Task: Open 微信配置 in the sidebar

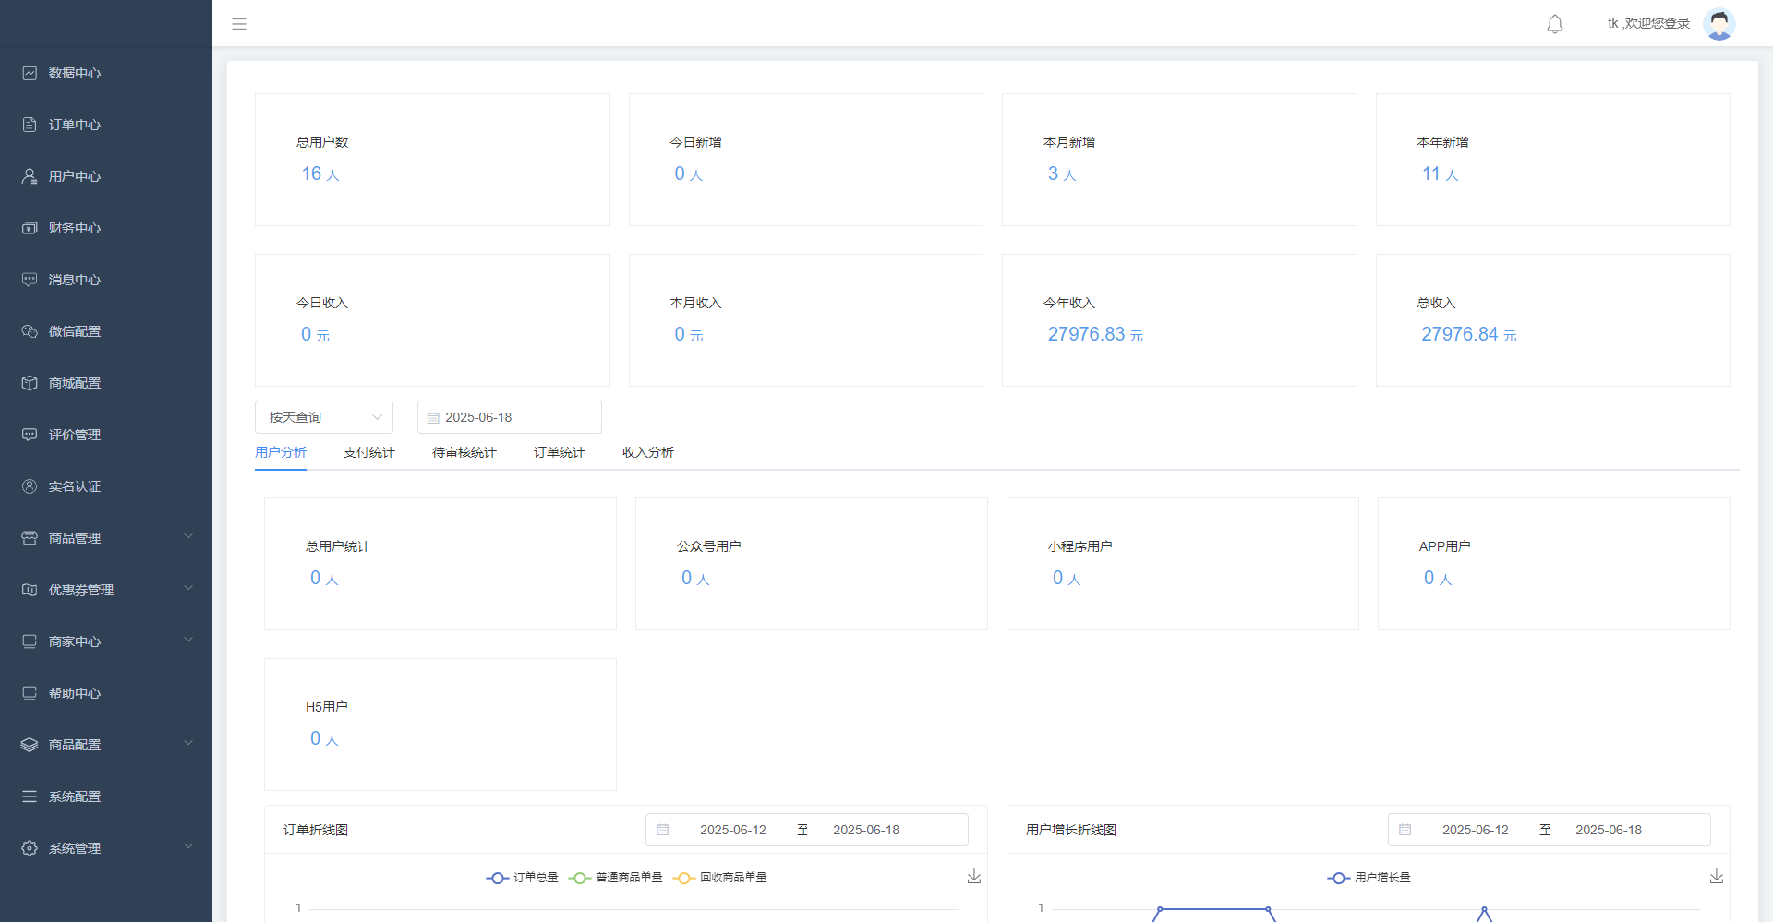Action: point(74,331)
